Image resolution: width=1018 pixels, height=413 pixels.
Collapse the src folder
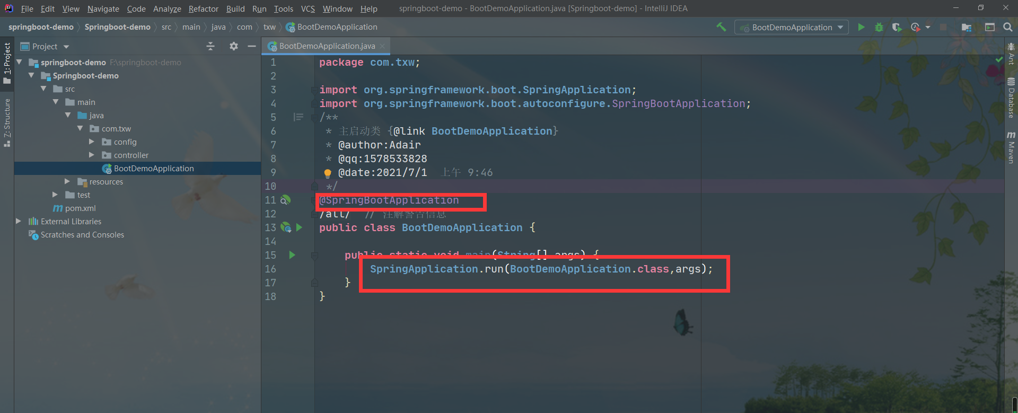tap(43, 89)
